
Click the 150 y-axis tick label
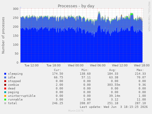[16, 36]
